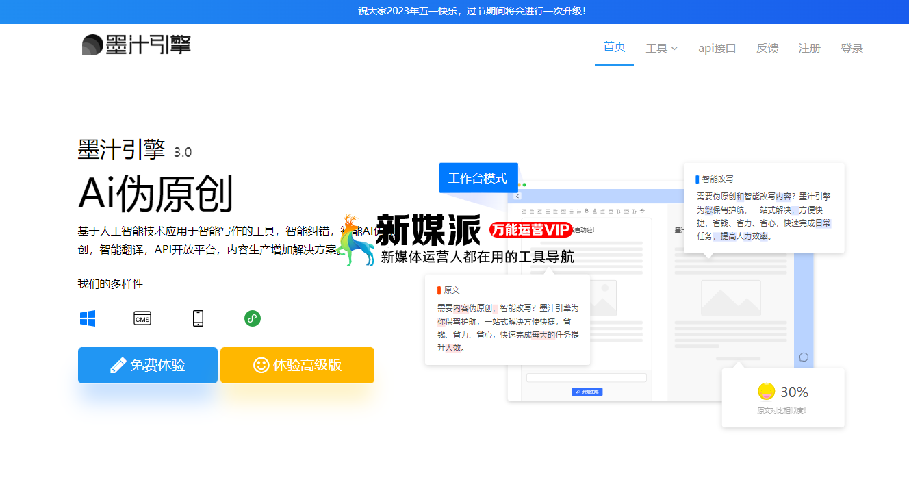Click the mobile phone icon

tap(198, 318)
